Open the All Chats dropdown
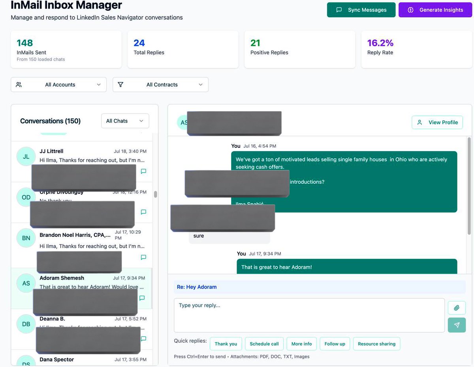Screen dimensions: 474x367 pyautogui.click(x=125, y=121)
